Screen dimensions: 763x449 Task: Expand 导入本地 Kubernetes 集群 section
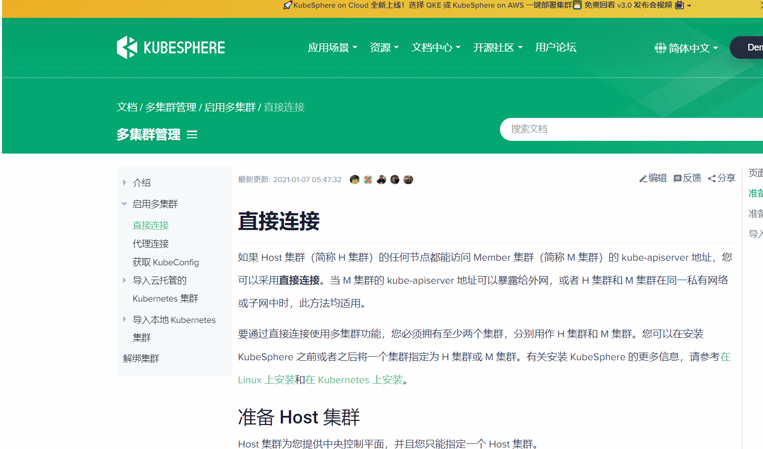[124, 319]
